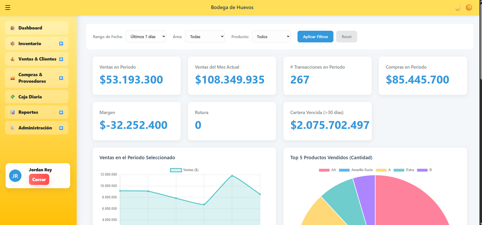Open Compras & Proveedores menu item
This screenshot has height=225, width=482.
click(x=37, y=78)
